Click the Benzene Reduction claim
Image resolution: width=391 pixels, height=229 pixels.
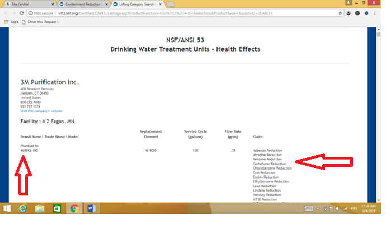pos(267,160)
